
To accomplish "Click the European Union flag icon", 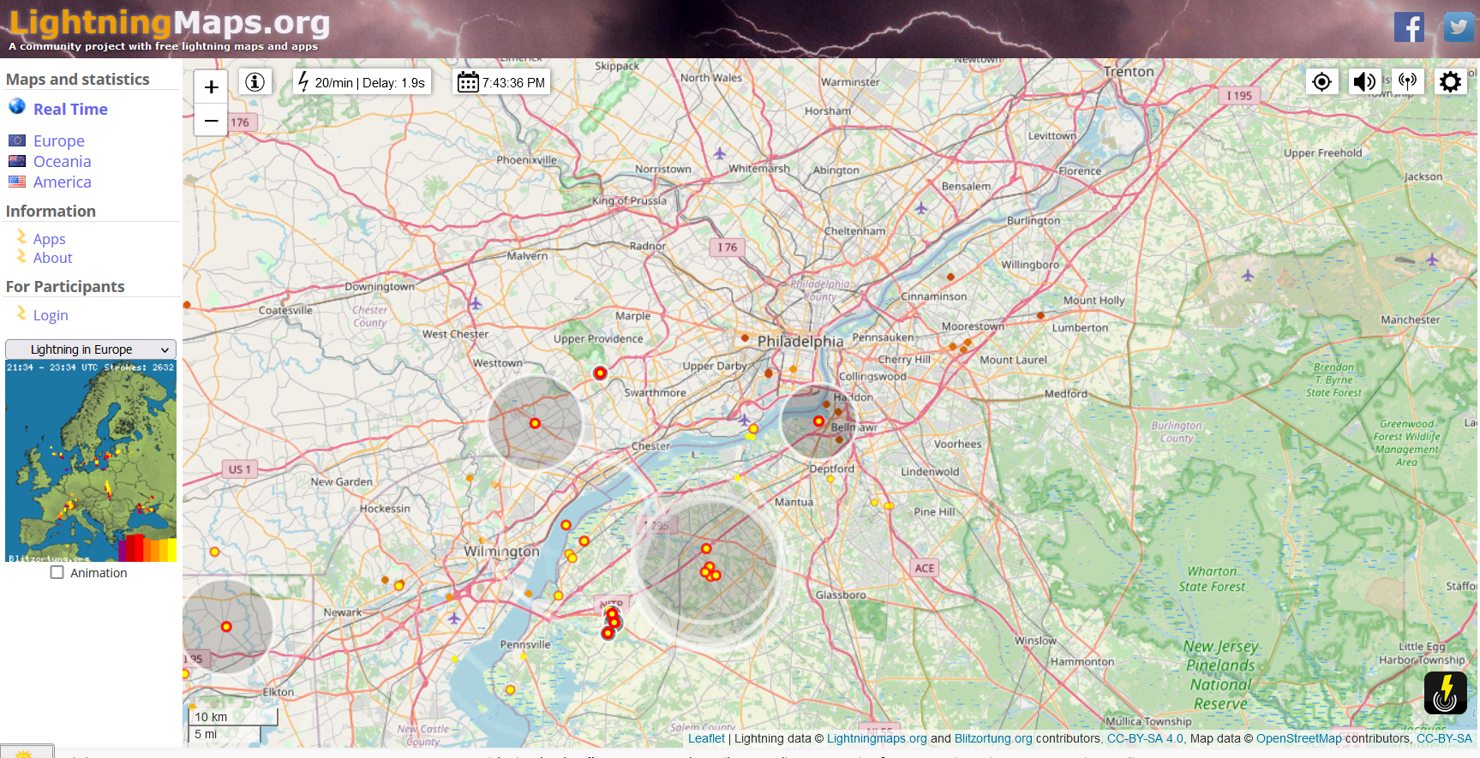I will coord(17,140).
